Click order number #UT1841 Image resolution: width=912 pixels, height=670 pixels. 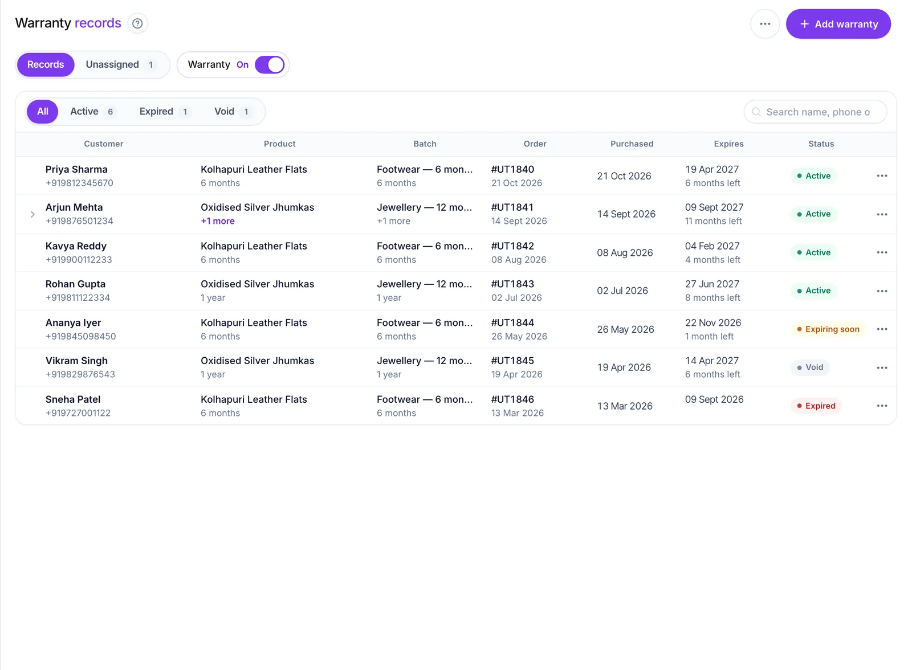tap(512, 207)
